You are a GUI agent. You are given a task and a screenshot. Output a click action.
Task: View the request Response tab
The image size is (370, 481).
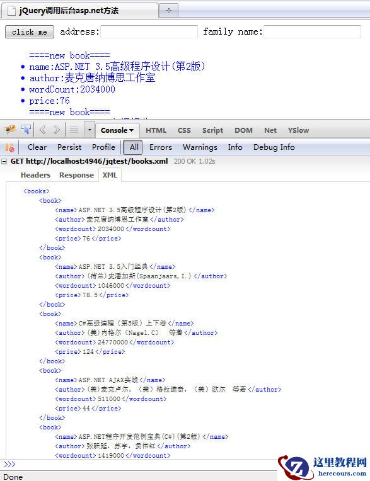pyautogui.click(x=76, y=175)
